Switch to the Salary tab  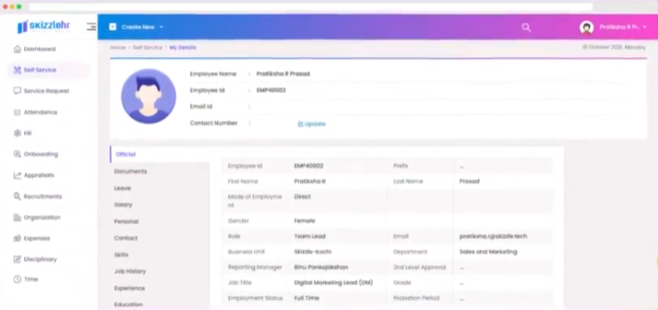tap(123, 205)
